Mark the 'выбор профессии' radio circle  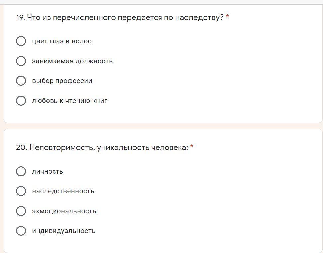pyautogui.click(x=21, y=81)
